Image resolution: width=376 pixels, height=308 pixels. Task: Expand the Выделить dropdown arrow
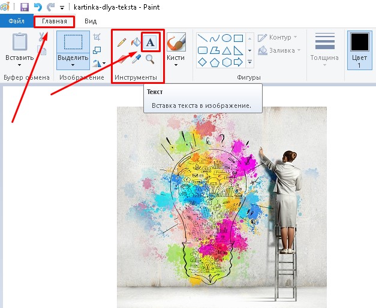point(73,65)
